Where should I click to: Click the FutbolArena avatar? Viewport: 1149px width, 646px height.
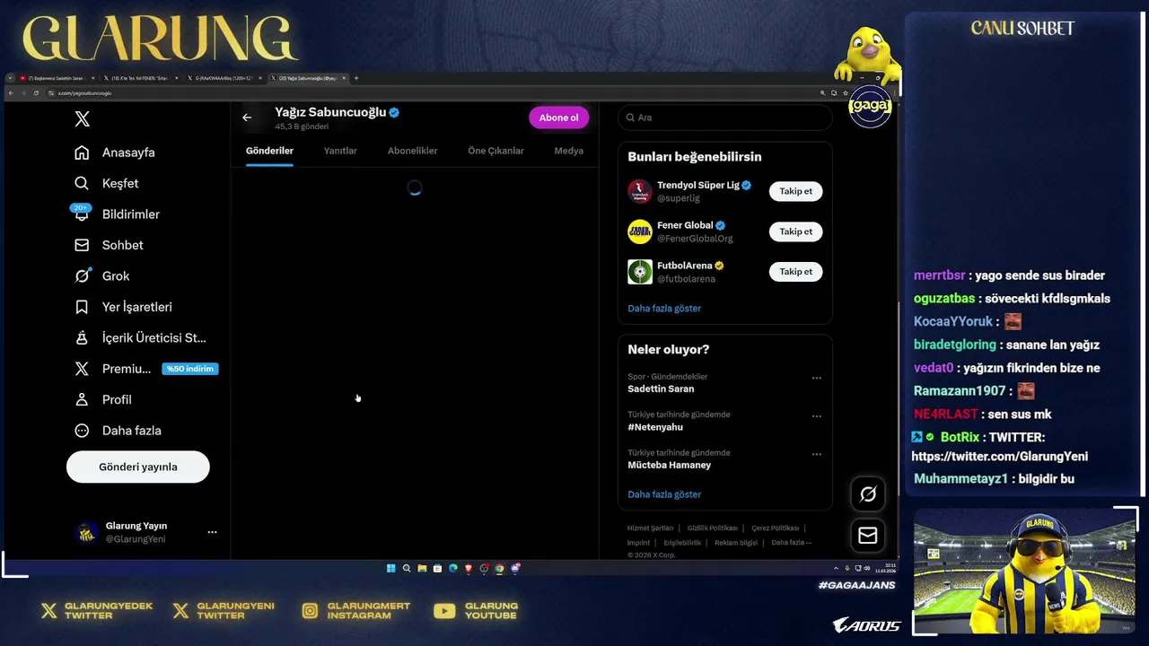pyautogui.click(x=640, y=272)
